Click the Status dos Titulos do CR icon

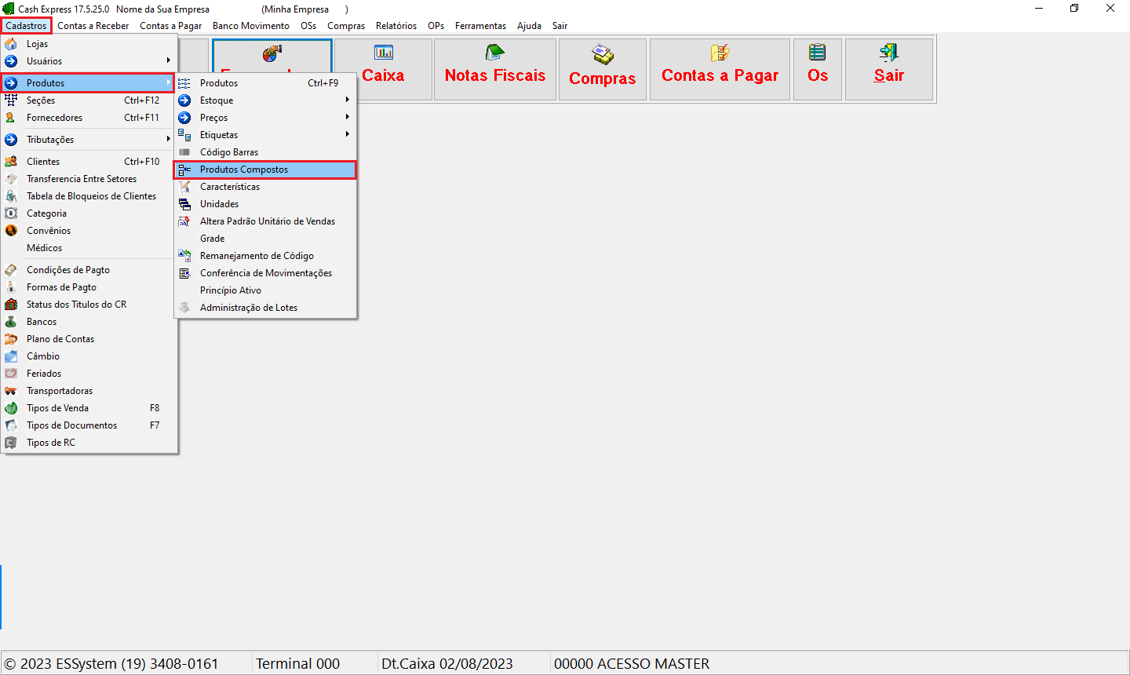[x=11, y=305]
